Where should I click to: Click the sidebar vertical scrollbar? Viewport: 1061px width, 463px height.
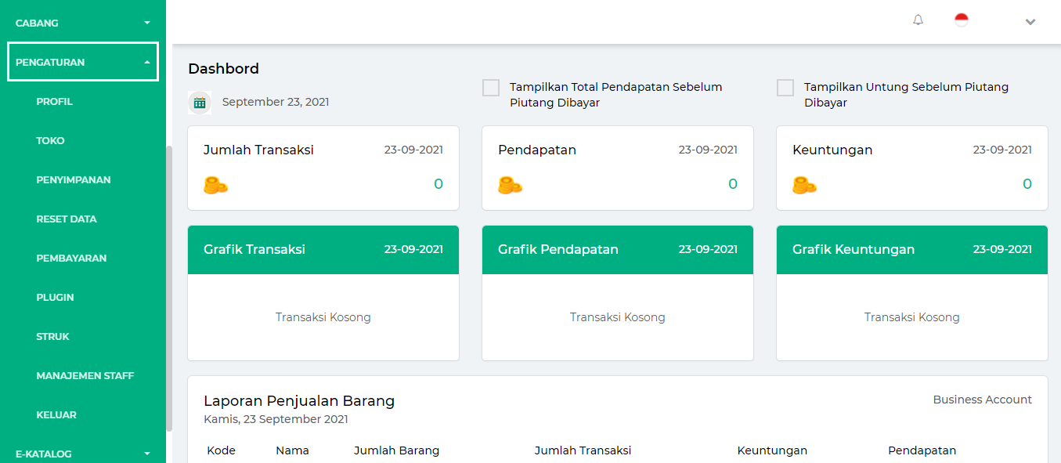(169, 288)
